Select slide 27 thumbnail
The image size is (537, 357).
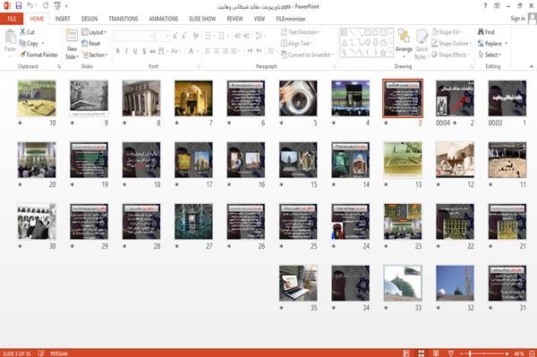[x=193, y=222]
